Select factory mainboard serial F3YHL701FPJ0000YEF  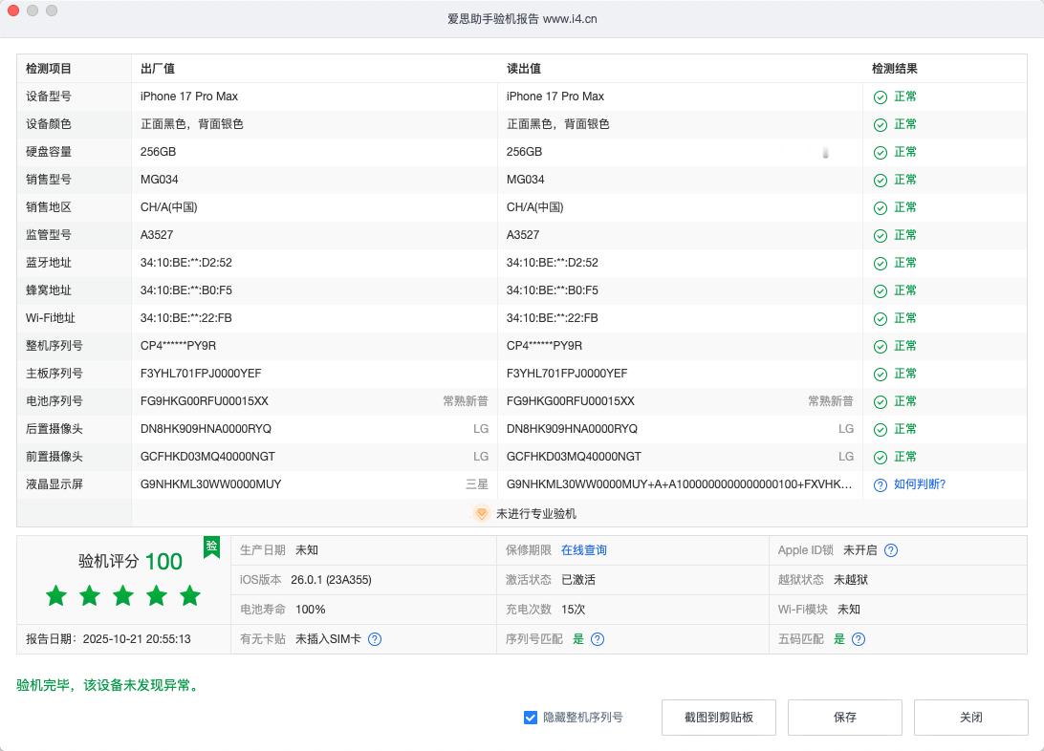click(x=201, y=374)
